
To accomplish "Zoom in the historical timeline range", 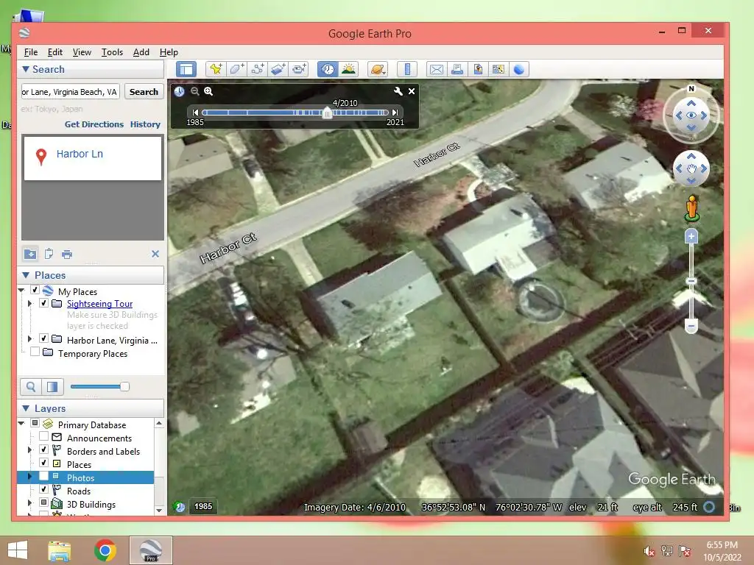I will pyautogui.click(x=208, y=91).
